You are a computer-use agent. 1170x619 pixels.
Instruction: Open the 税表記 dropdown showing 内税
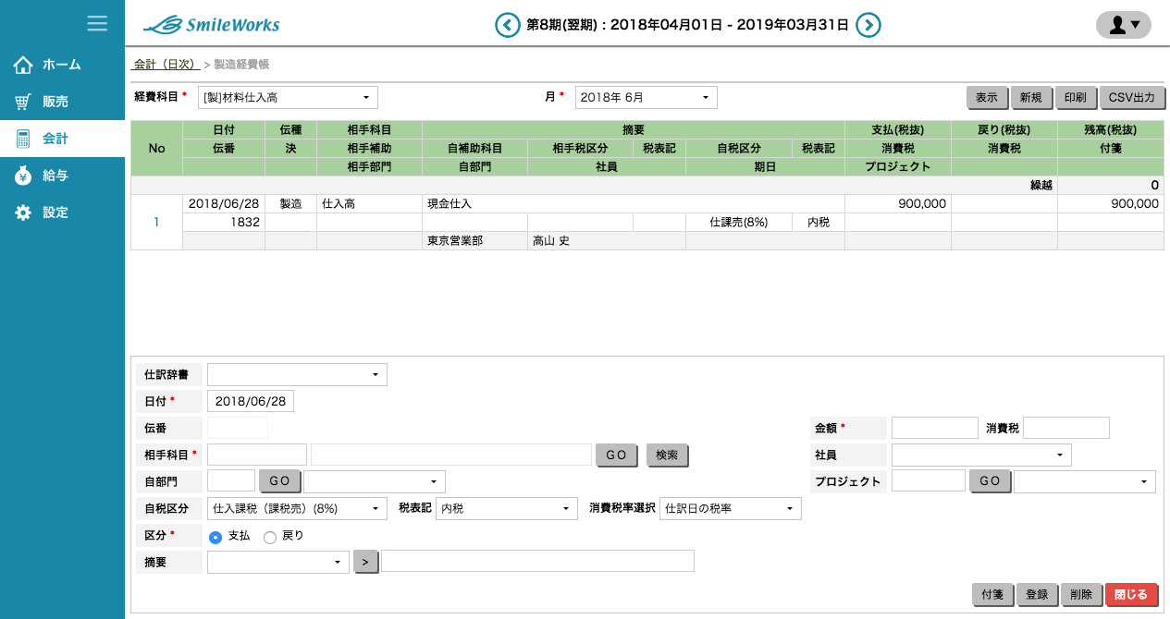pyautogui.click(x=507, y=508)
